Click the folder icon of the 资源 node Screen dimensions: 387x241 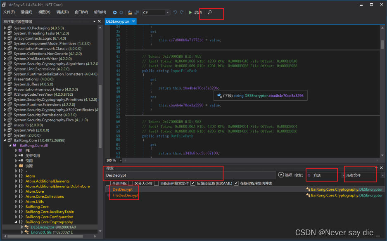pos(21,166)
